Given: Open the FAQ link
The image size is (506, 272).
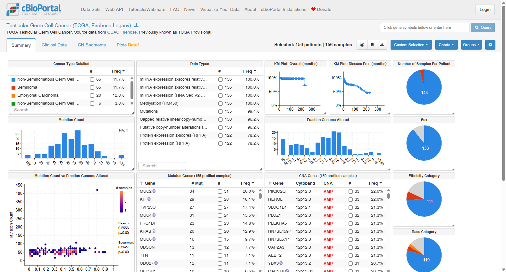Looking at the screenshot, I should 175,10.
